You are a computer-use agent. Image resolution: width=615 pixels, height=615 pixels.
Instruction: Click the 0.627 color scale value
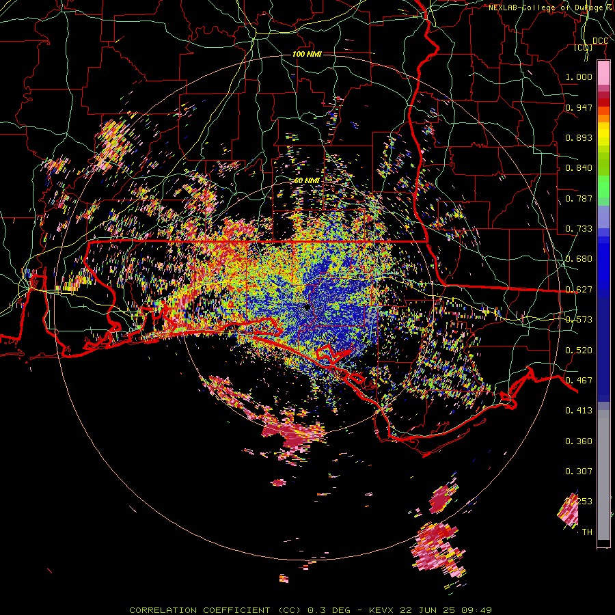[579, 290]
